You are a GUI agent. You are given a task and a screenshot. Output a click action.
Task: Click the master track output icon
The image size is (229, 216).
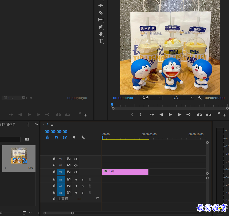tap(98, 198)
